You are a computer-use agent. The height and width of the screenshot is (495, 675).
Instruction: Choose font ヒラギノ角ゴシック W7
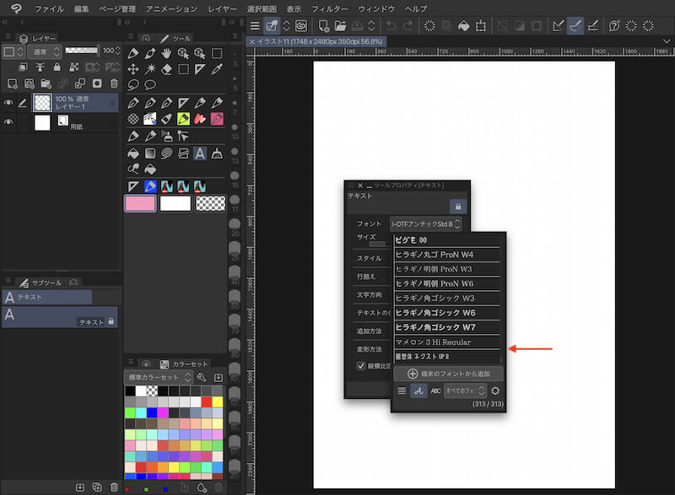coord(447,327)
